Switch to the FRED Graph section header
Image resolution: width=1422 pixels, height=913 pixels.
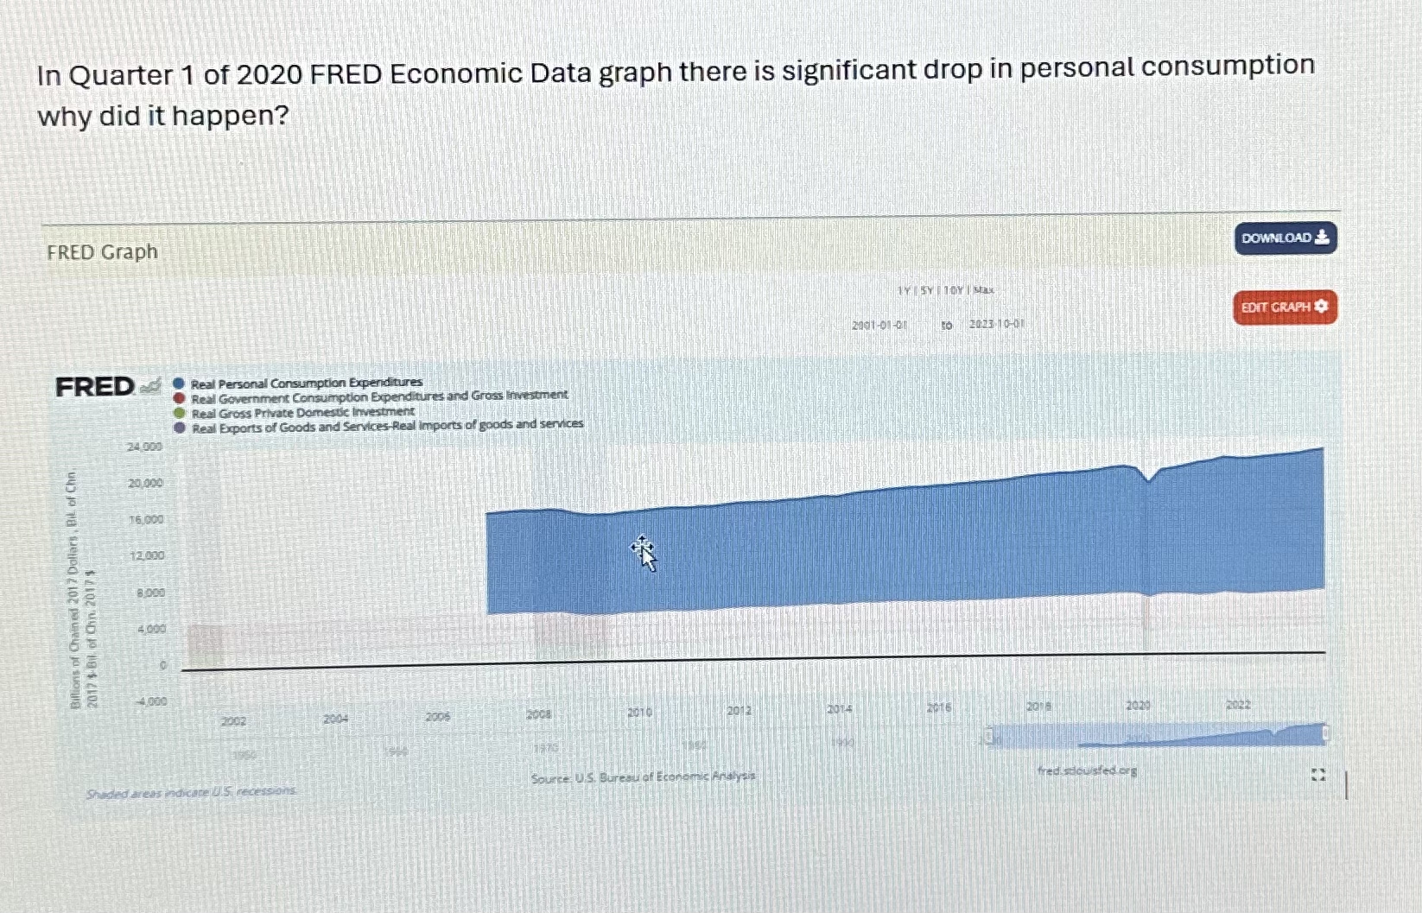tap(100, 251)
